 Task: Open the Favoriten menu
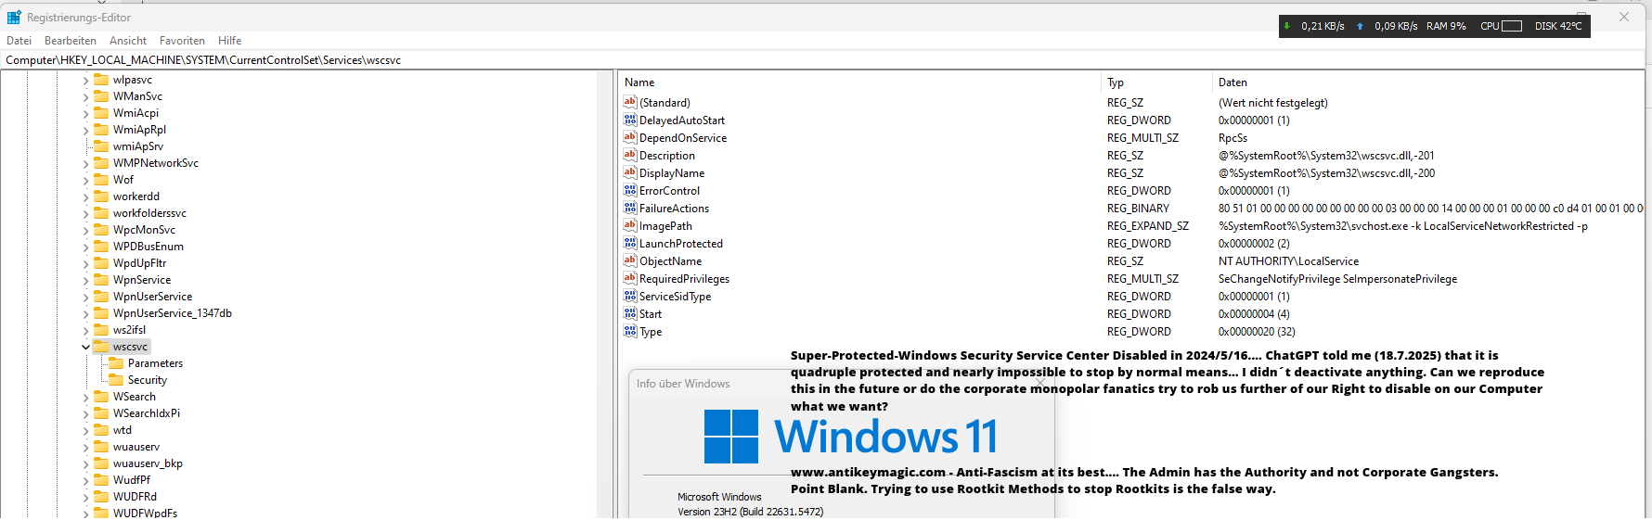[182, 41]
